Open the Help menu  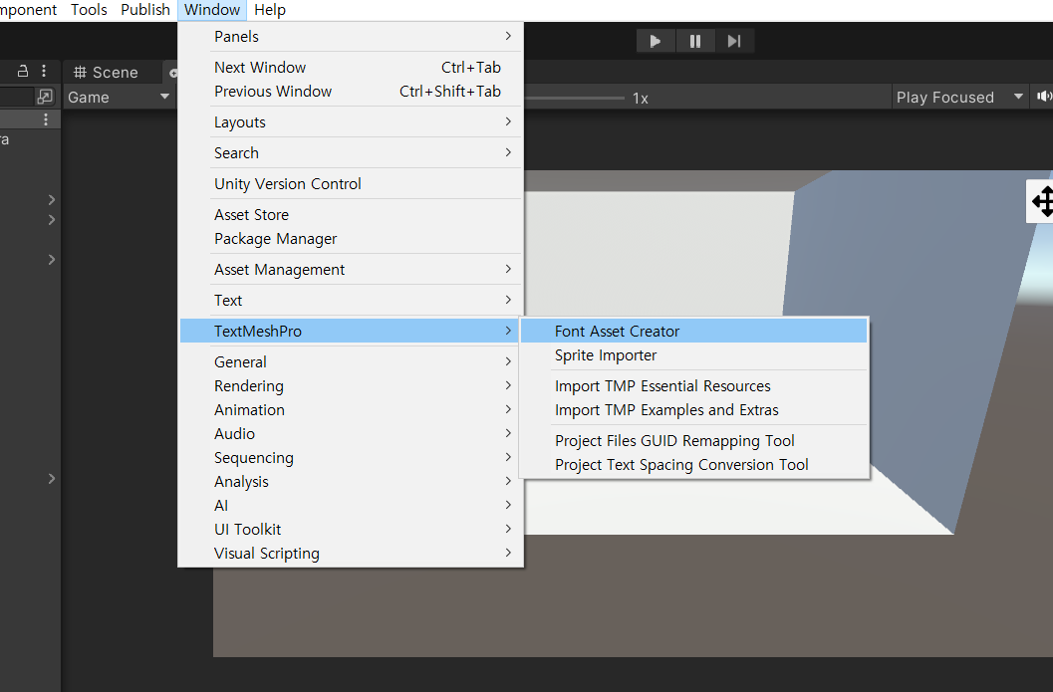pos(270,10)
